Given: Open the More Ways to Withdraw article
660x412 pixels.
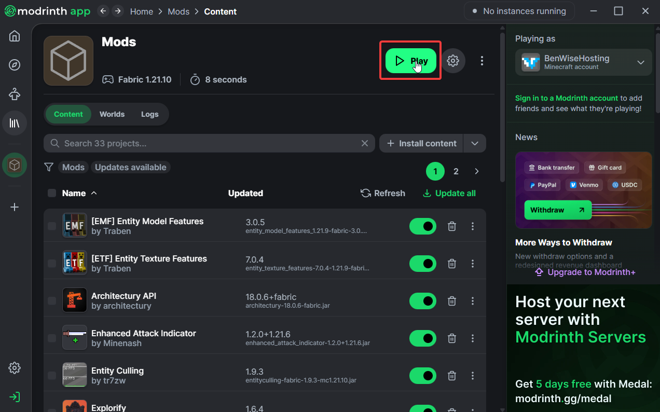Looking at the screenshot, I should 563,242.
